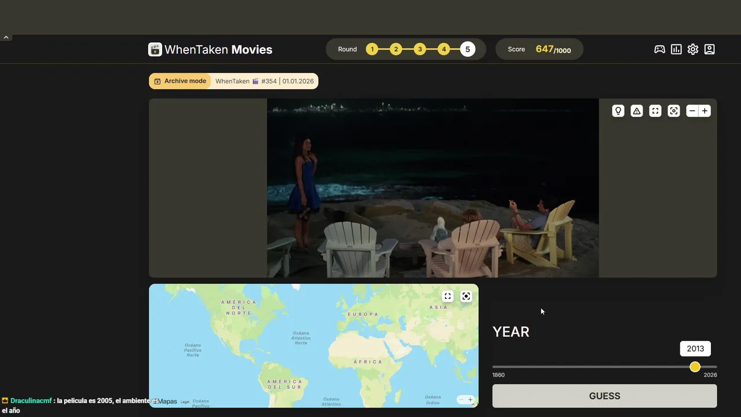This screenshot has height=417, width=741.
Task: Open the game modes controller icon
Action: 659,49
